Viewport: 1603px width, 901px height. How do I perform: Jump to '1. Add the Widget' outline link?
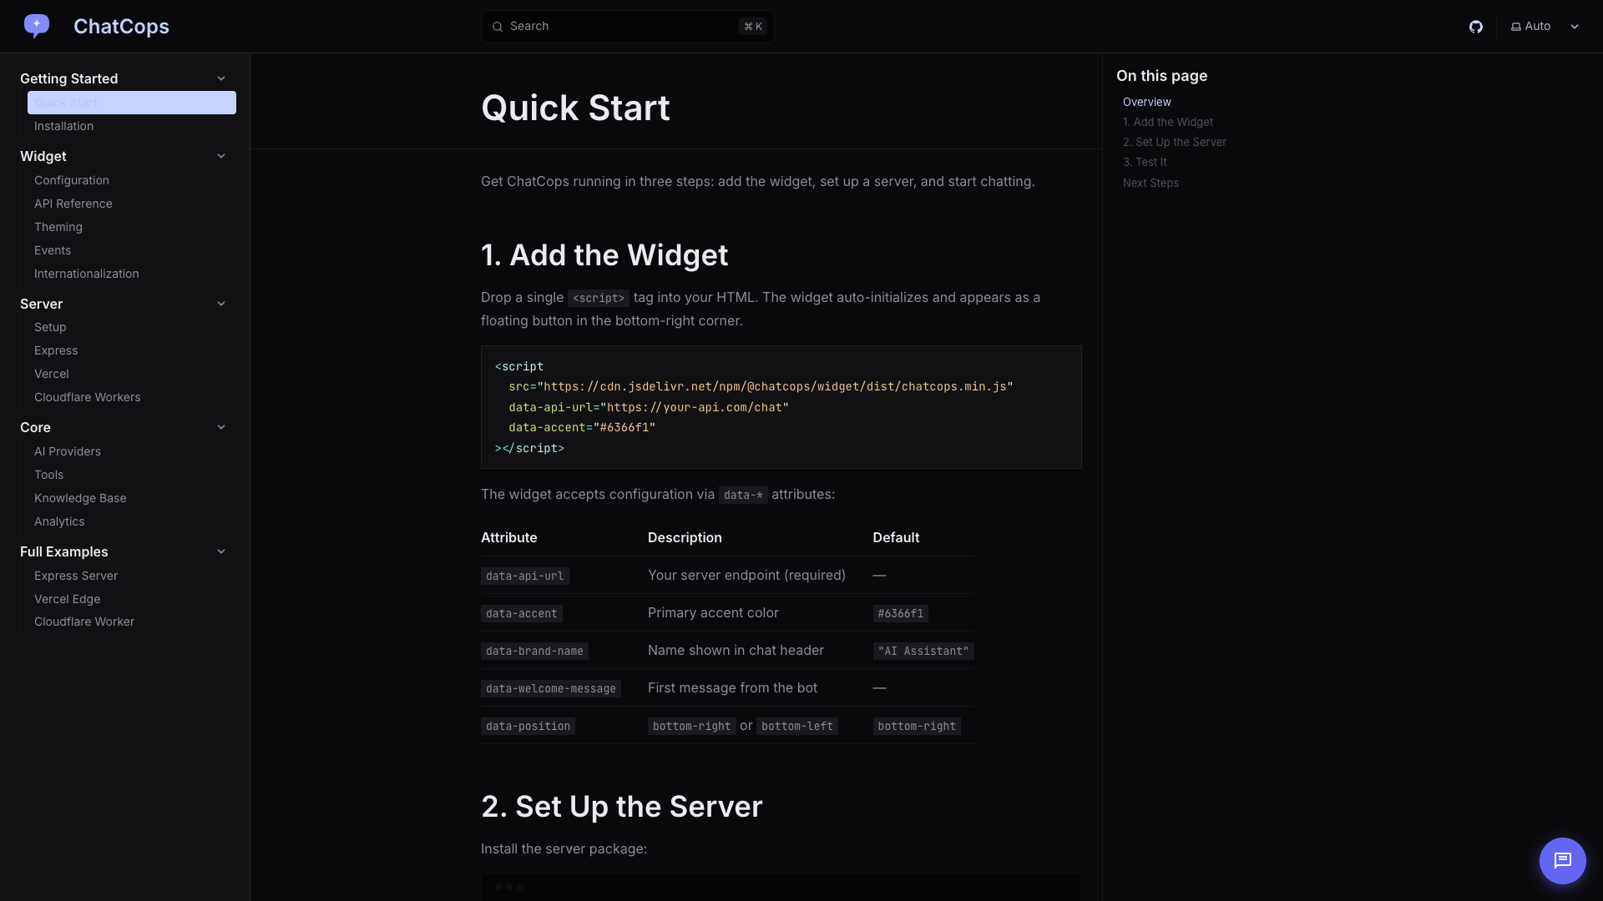[x=1168, y=122]
